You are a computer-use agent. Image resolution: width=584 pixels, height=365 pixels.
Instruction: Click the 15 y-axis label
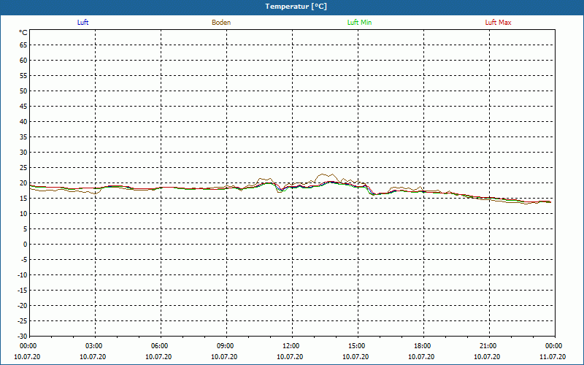tap(23, 199)
